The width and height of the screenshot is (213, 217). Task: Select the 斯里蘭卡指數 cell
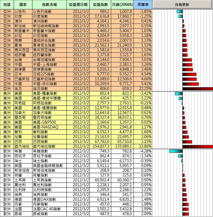[x=49, y=31]
